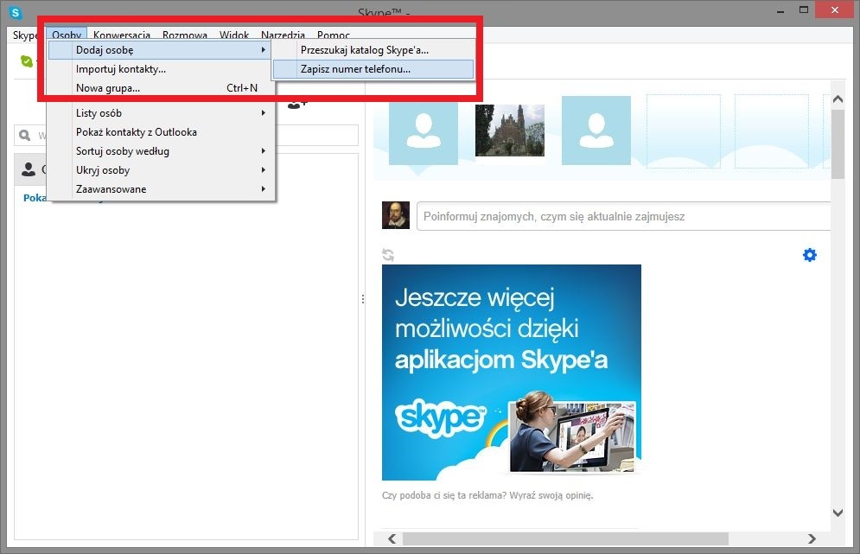
Task: Click the vertical scrollbar down arrow
Action: pyautogui.click(x=838, y=513)
